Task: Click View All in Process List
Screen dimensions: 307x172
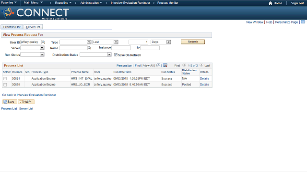Action: (148, 65)
